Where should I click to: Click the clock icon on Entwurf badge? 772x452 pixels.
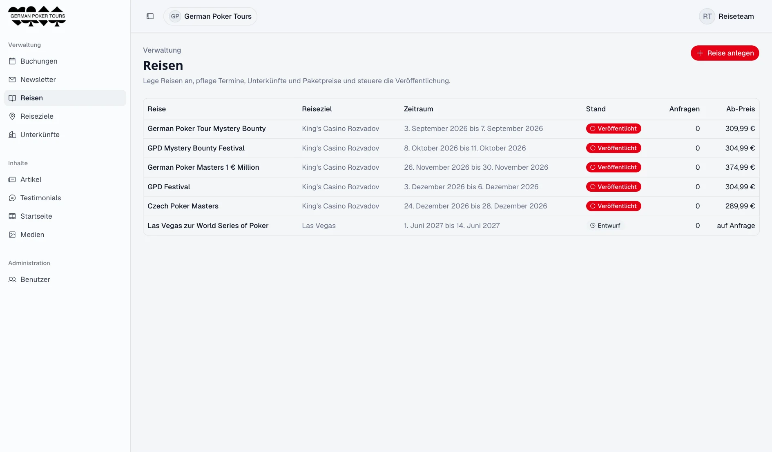point(593,226)
